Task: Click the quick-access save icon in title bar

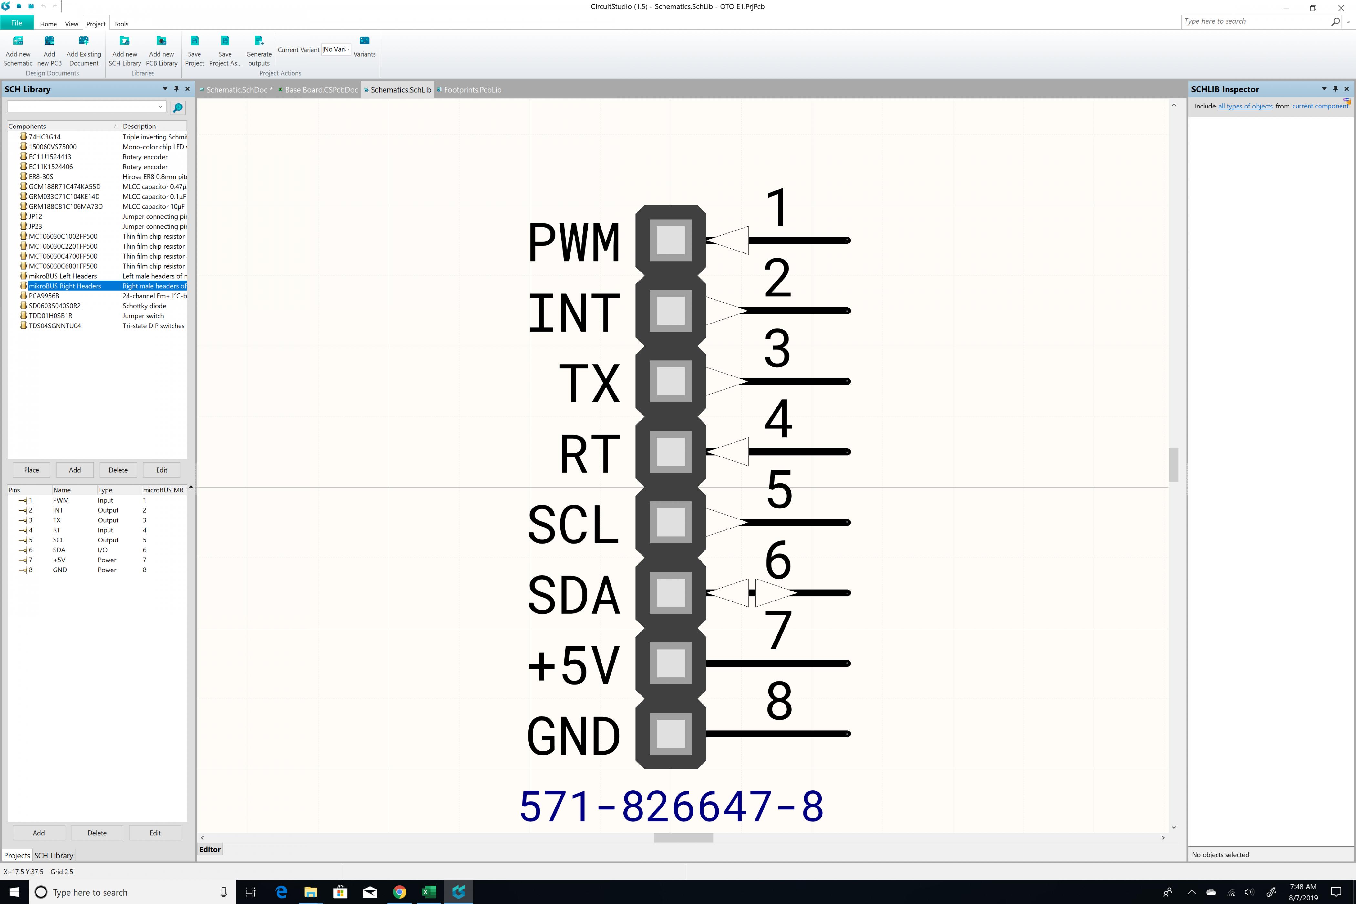Action: [x=31, y=6]
